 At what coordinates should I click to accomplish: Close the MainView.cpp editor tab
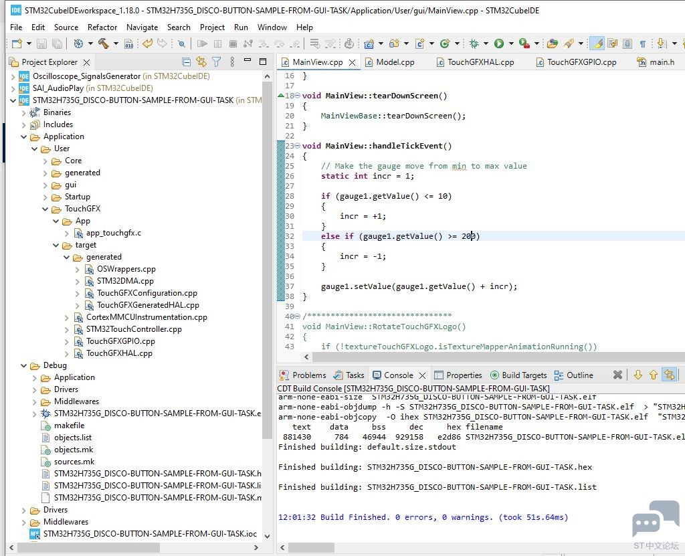tap(352, 62)
